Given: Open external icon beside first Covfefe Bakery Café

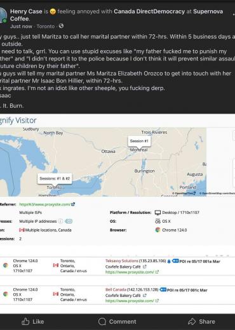Looking at the screenshot, I should point(145,267).
